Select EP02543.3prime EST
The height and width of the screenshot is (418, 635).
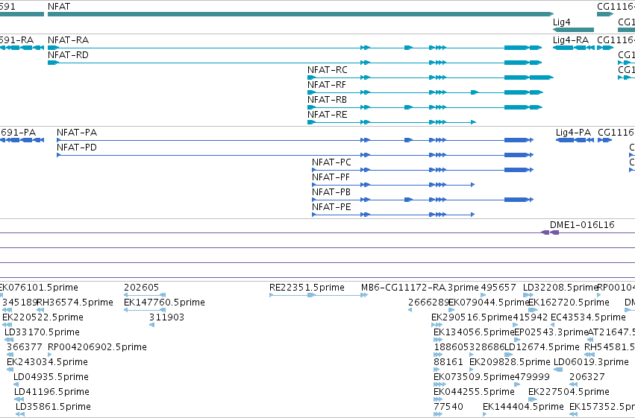coord(551,332)
